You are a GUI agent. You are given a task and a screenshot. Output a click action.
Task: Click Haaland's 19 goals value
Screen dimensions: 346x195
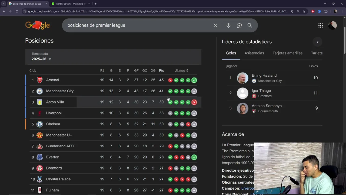(315, 78)
